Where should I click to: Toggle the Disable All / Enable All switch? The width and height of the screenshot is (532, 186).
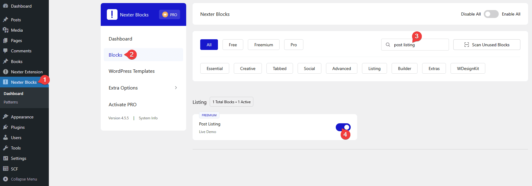click(x=491, y=14)
